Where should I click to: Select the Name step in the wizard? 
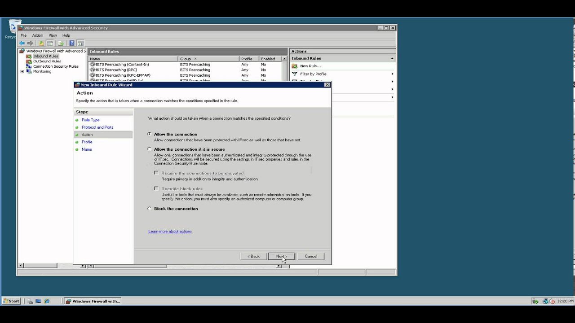(x=87, y=149)
